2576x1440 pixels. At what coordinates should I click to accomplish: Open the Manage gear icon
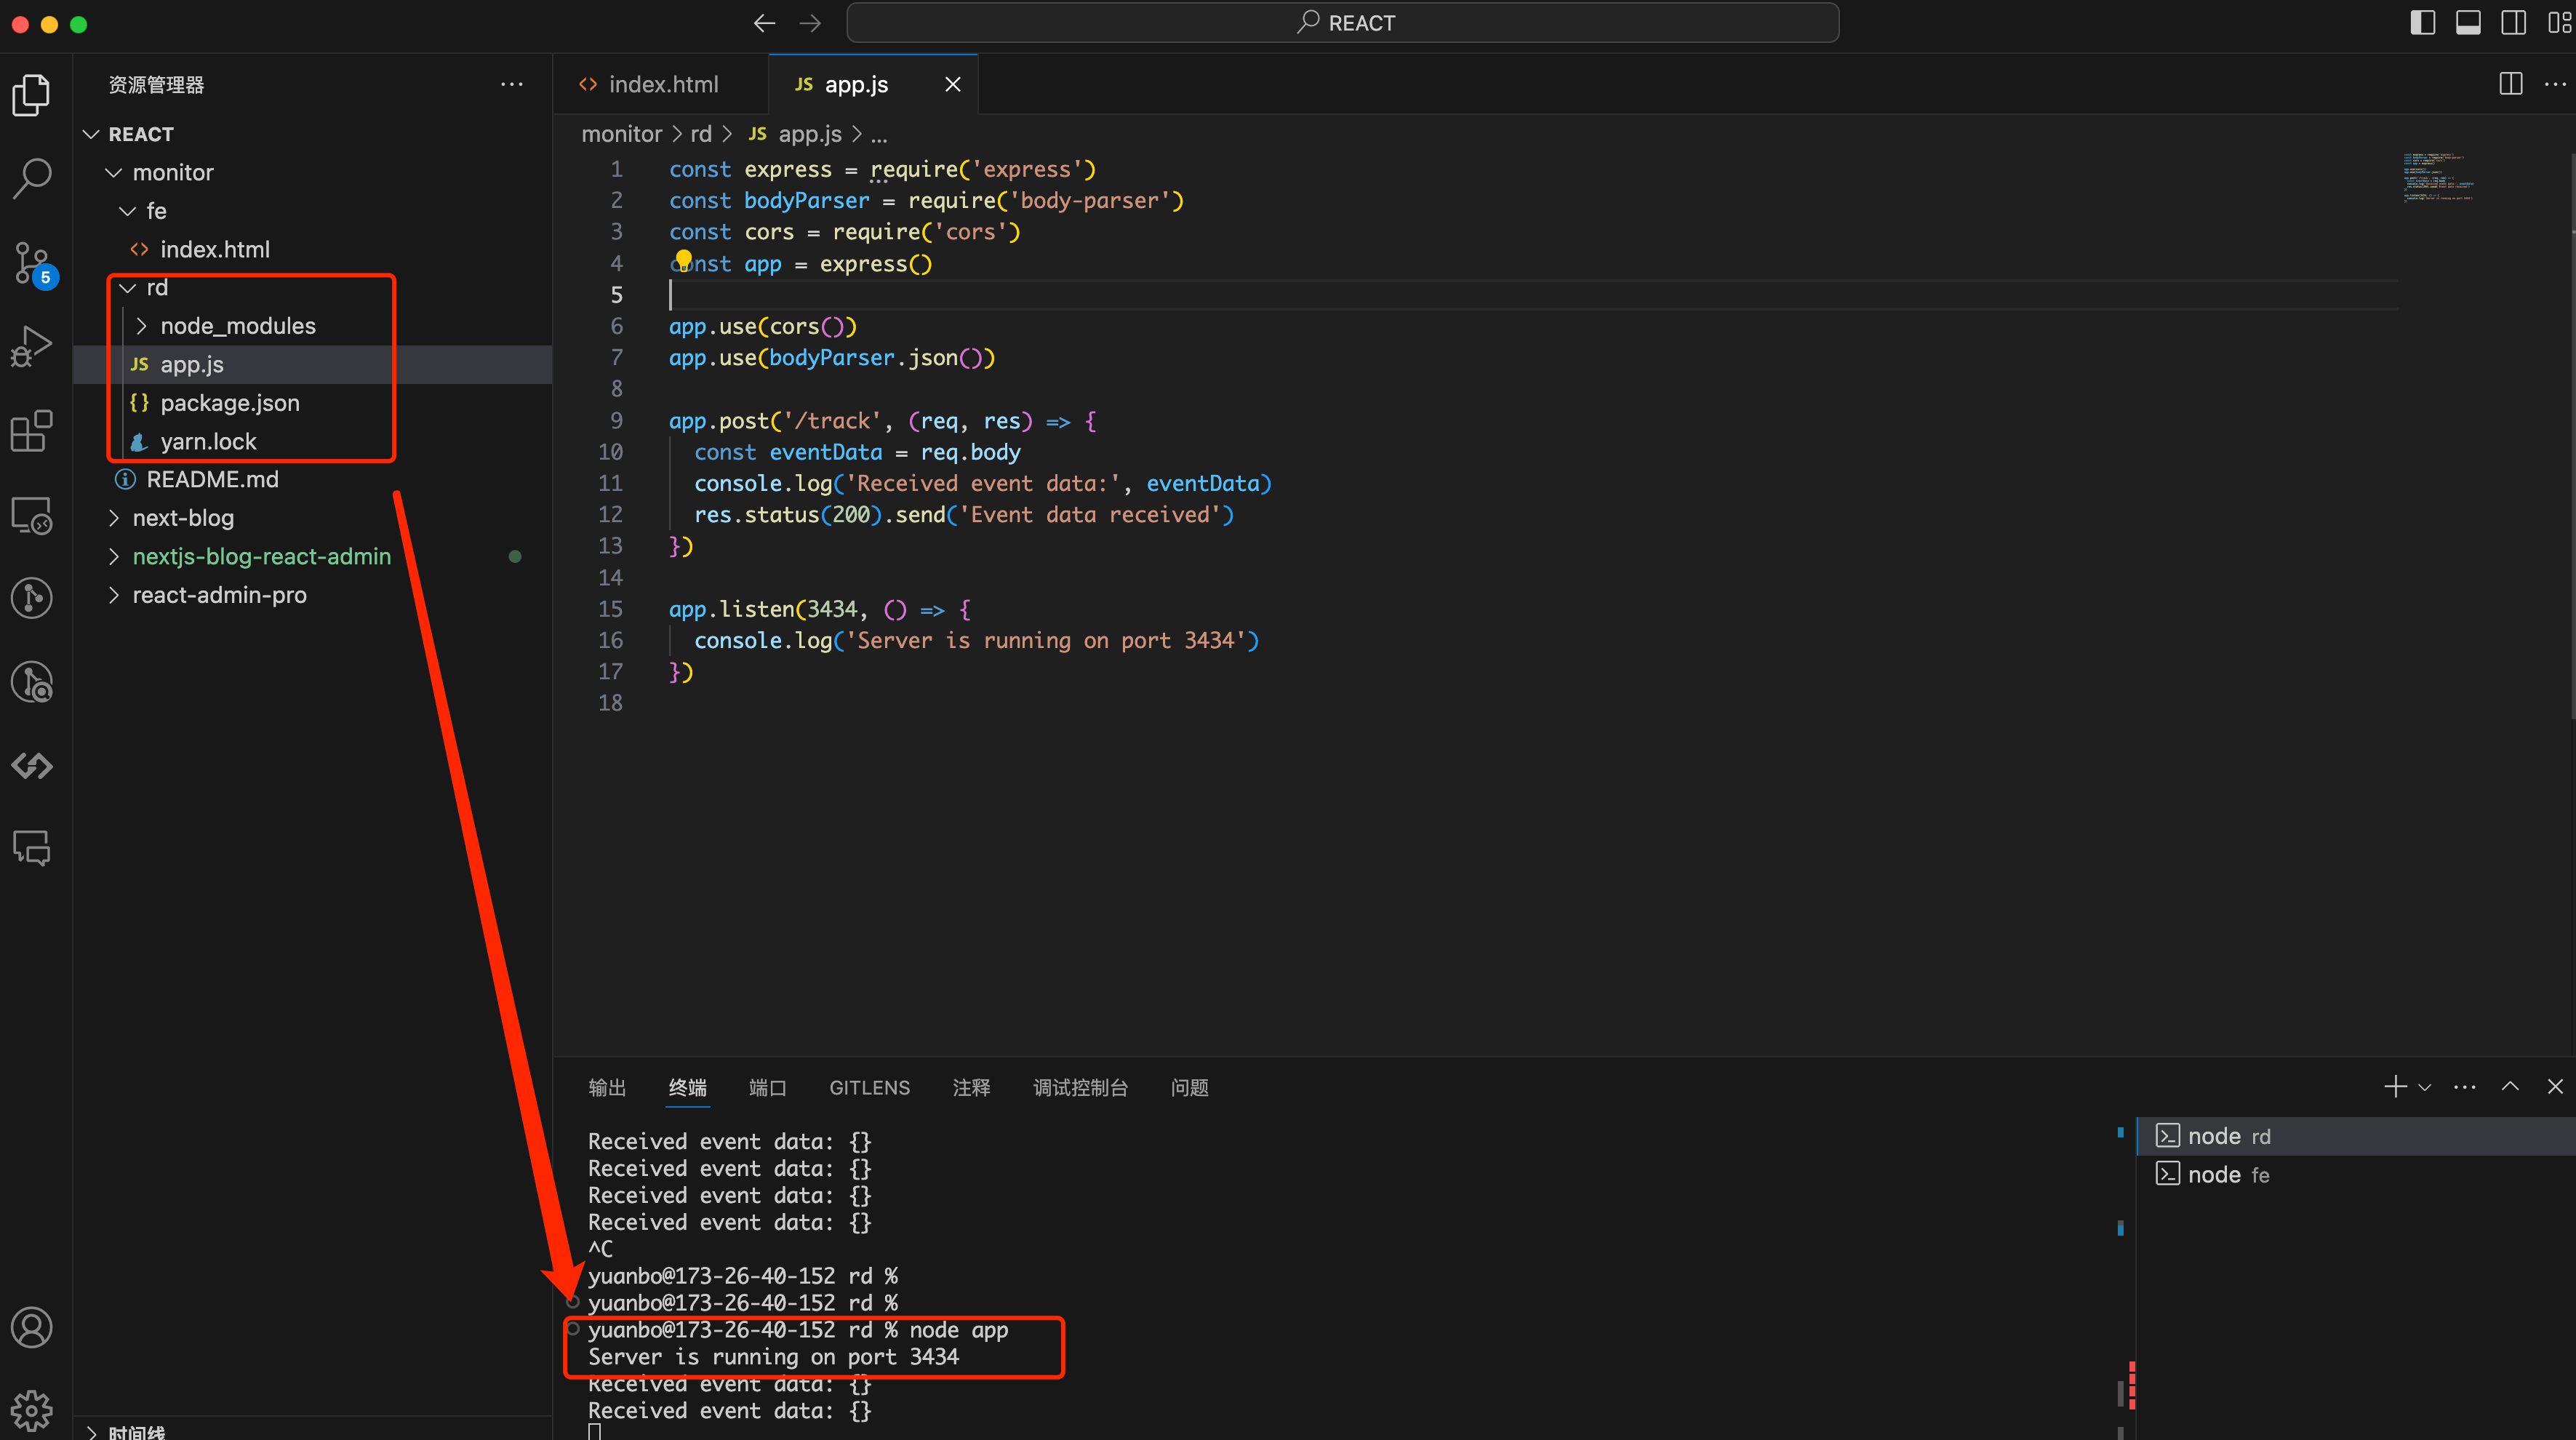pyautogui.click(x=32, y=1410)
